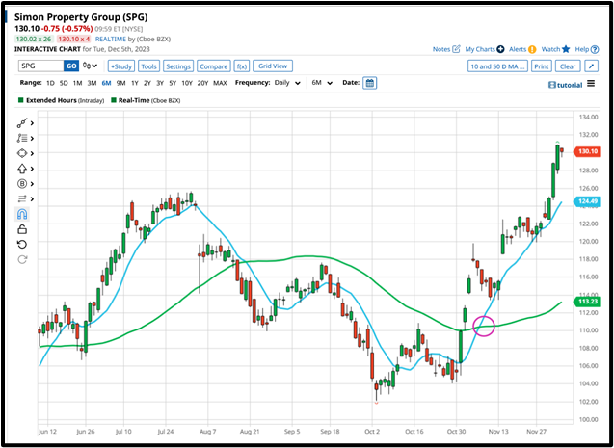This screenshot has height=448, width=614.
Task: Switch to Grid View
Action: pyautogui.click(x=273, y=66)
